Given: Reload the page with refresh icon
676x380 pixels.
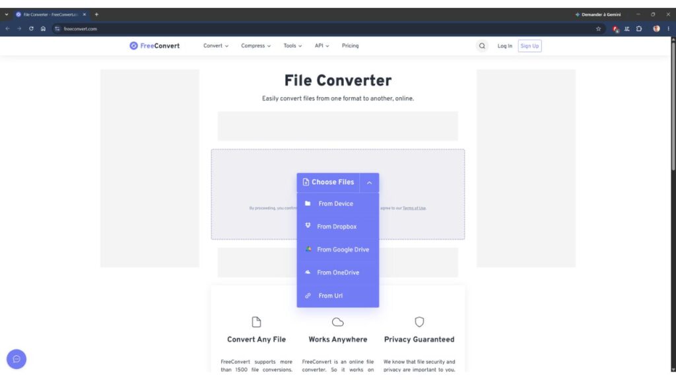Looking at the screenshot, I should [31, 29].
